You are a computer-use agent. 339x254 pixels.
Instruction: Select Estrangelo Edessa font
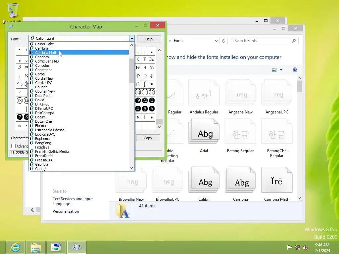[79, 130]
